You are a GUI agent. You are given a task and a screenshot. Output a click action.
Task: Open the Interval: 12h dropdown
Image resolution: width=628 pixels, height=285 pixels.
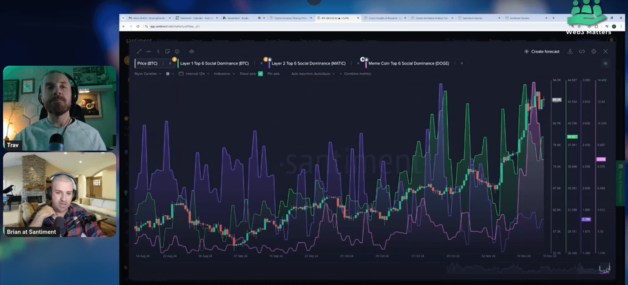click(197, 74)
